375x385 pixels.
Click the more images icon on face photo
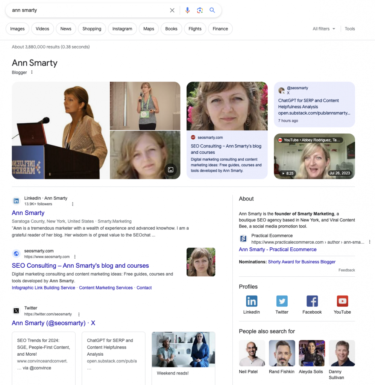click(171, 170)
